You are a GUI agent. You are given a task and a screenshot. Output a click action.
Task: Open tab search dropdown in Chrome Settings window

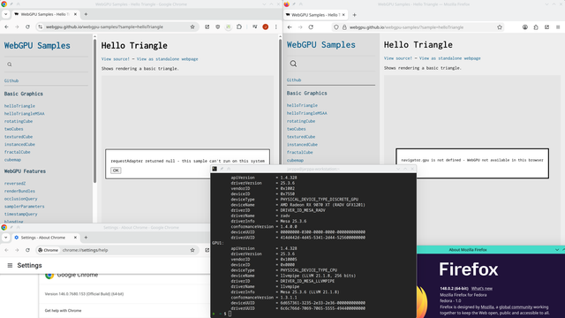5,238
